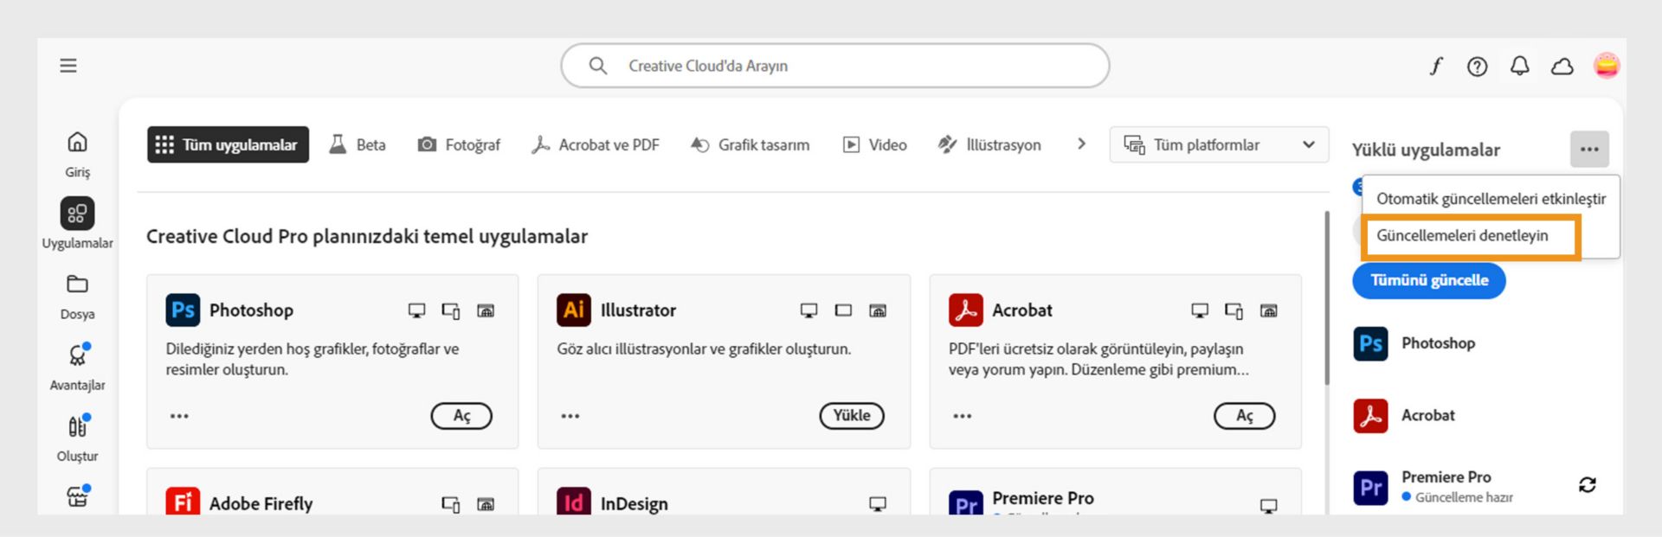Go to Giriş home icon
1662x537 pixels.
coord(77,142)
